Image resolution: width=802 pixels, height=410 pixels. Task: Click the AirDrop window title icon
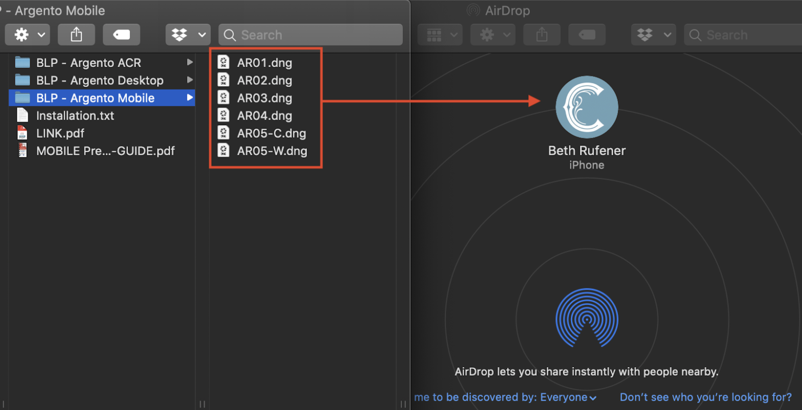473,10
